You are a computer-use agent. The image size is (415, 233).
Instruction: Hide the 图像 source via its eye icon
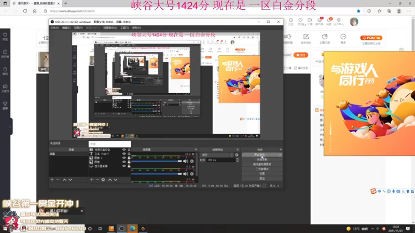(124, 162)
